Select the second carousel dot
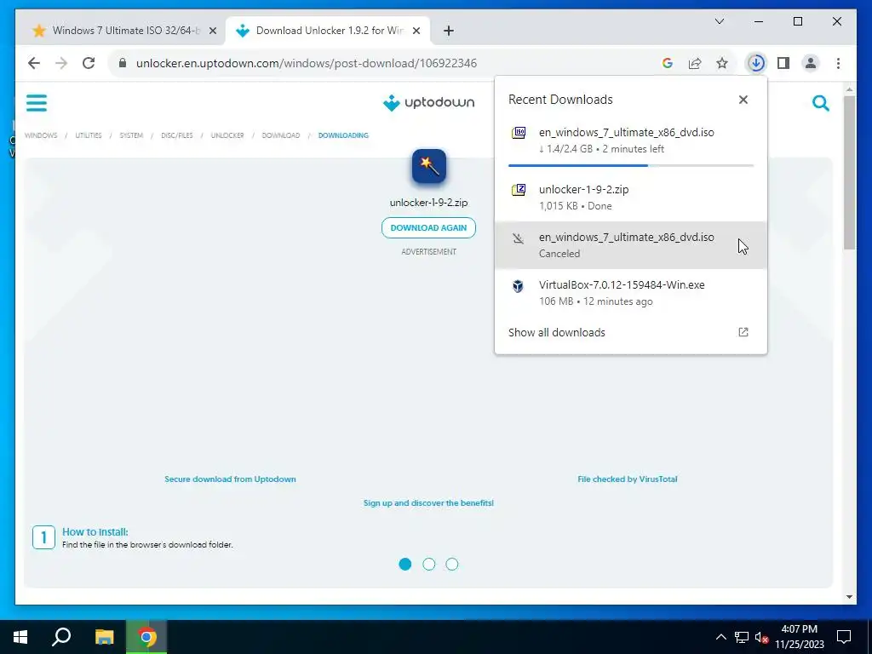The width and height of the screenshot is (872, 654). pyautogui.click(x=429, y=564)
